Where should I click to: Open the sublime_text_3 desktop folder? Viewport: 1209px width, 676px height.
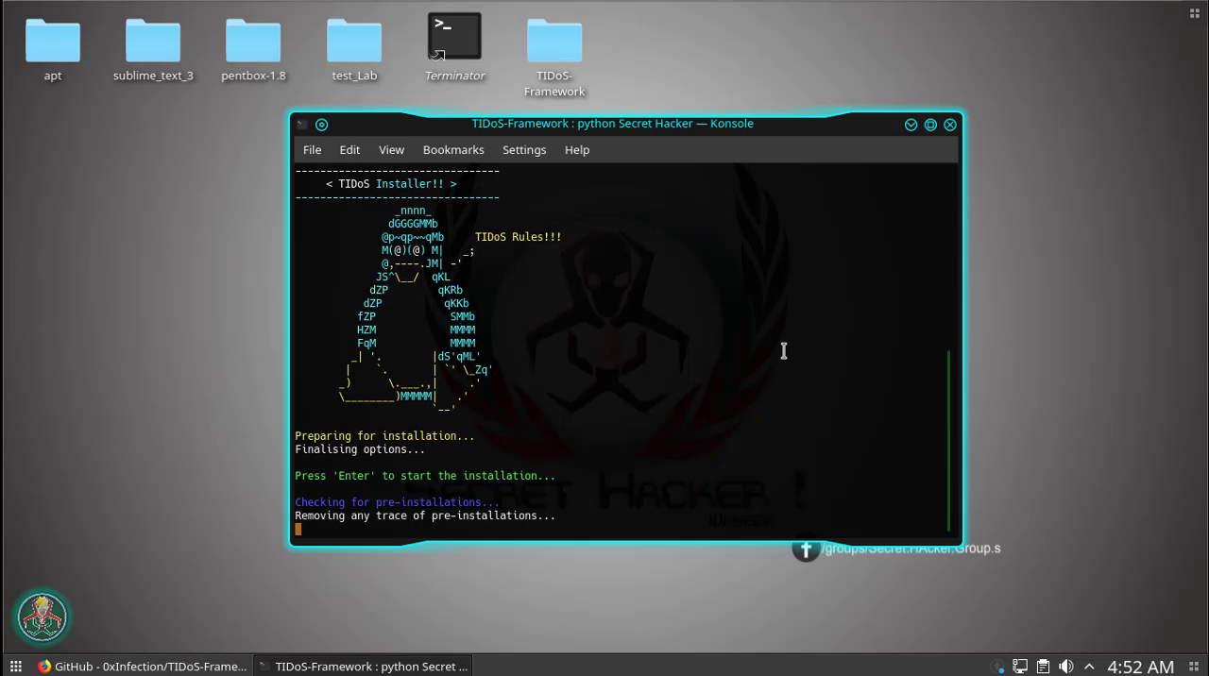tap(153, 41)
